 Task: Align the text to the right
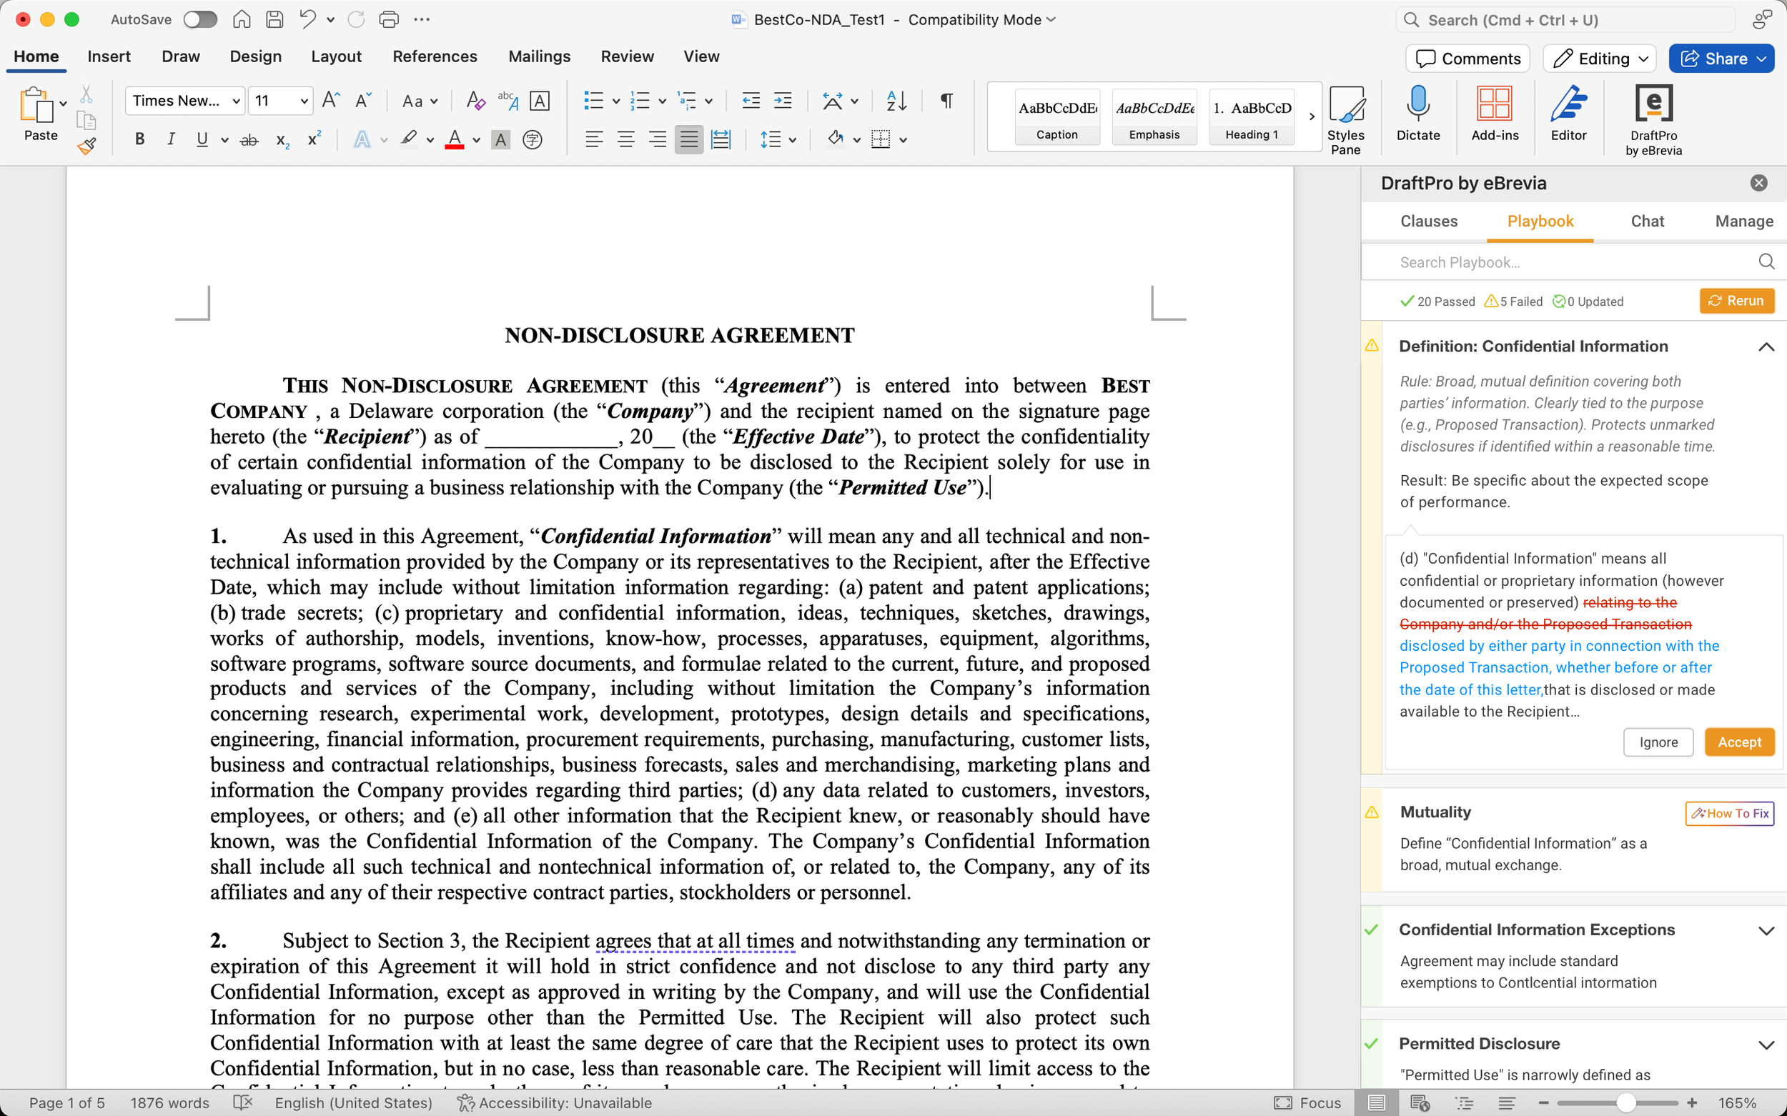[x=657, y=139]
